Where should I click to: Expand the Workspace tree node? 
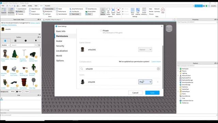point(178,69)
